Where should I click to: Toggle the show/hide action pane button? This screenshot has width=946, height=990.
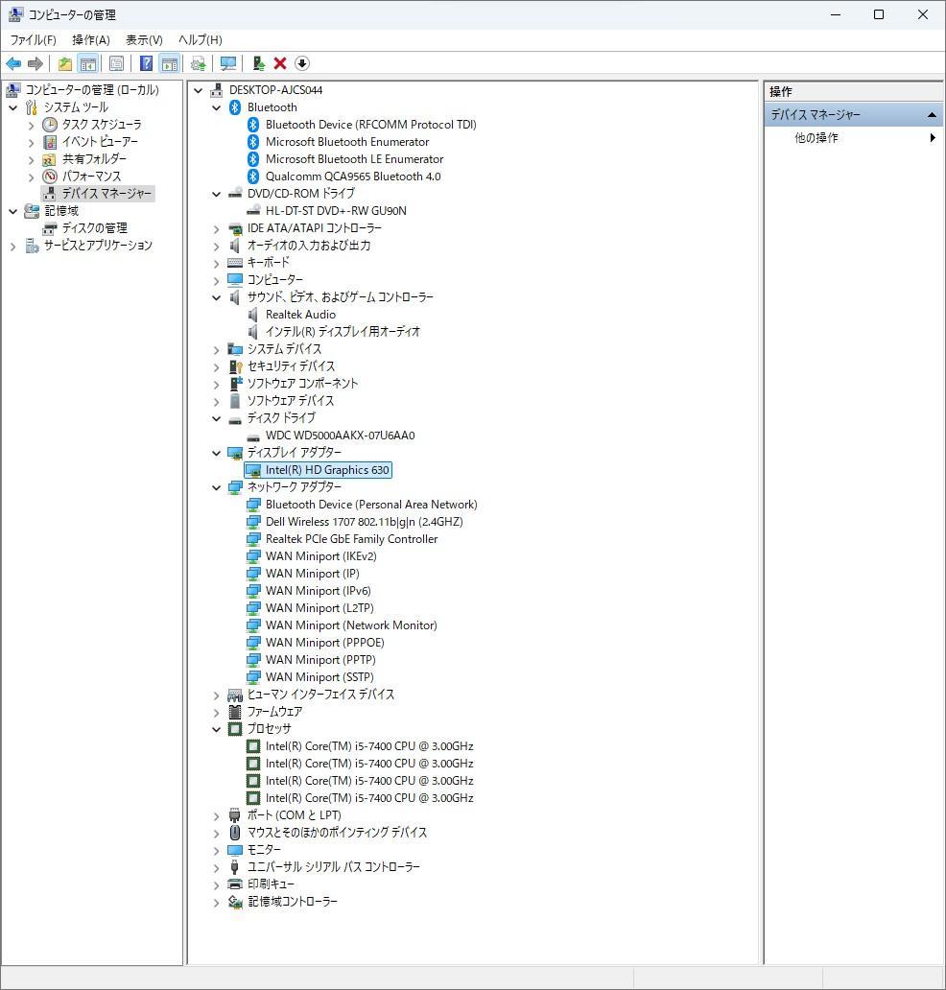[x=170, y=63]
